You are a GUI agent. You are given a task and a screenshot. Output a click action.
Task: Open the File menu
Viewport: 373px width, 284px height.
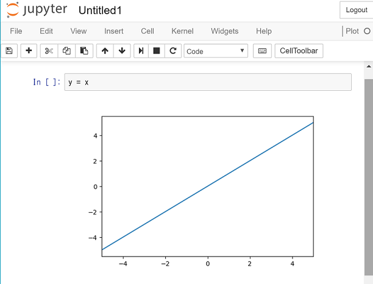pyautogui.click(x=16, y=31)
